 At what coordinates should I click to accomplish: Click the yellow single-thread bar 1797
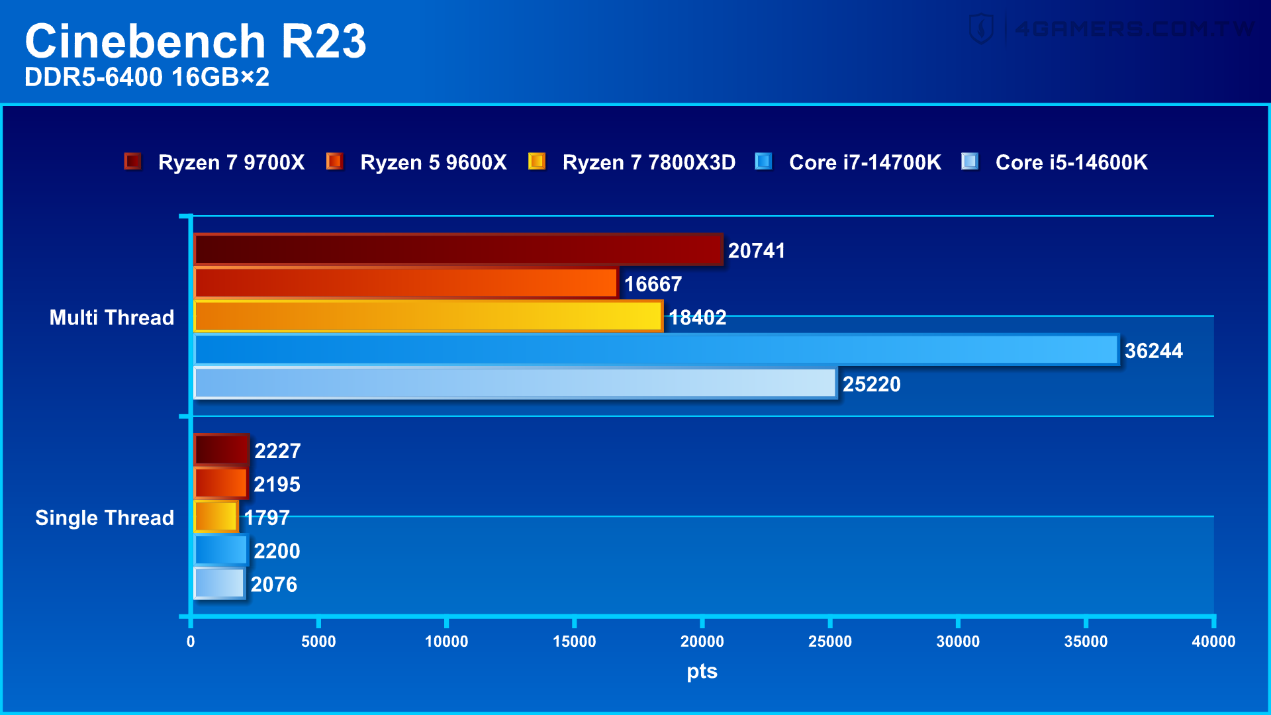[216, 516]
